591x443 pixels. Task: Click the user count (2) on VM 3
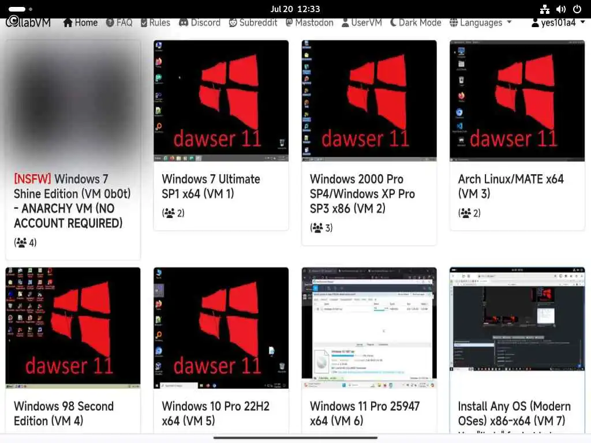(x=470, y=213)
